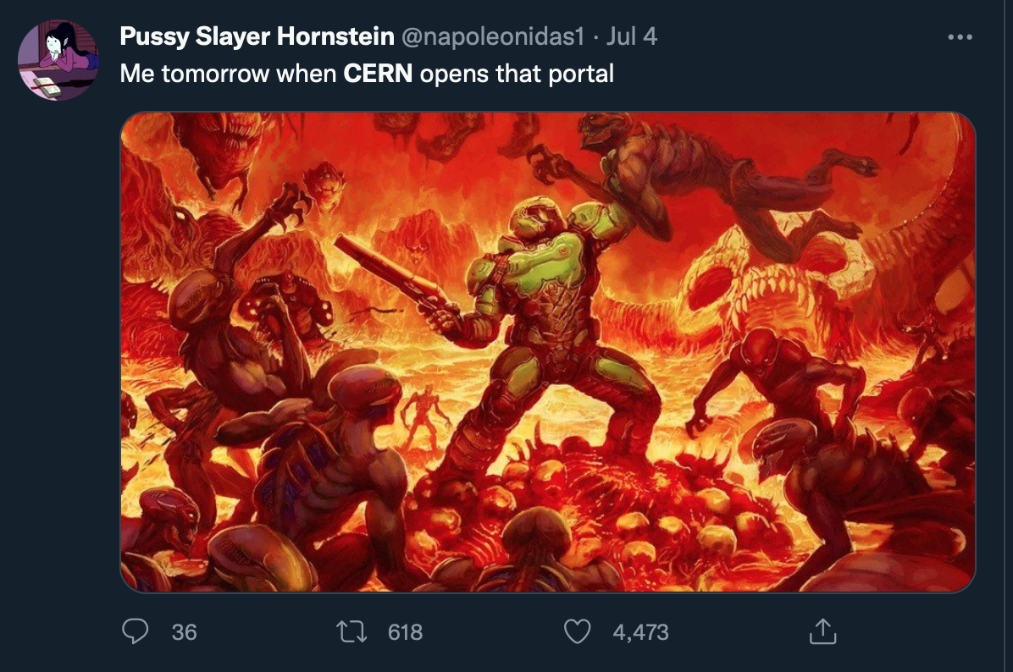Like the tweet with the heart icon
This screenshot has height=672, width=1013.
point(577,631)
